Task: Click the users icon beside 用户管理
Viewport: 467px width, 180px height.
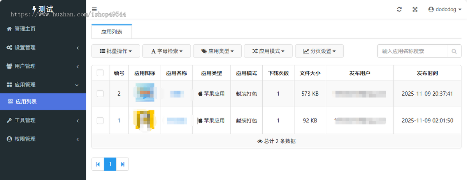Action: pyautogui.click(x=9, y=66)
